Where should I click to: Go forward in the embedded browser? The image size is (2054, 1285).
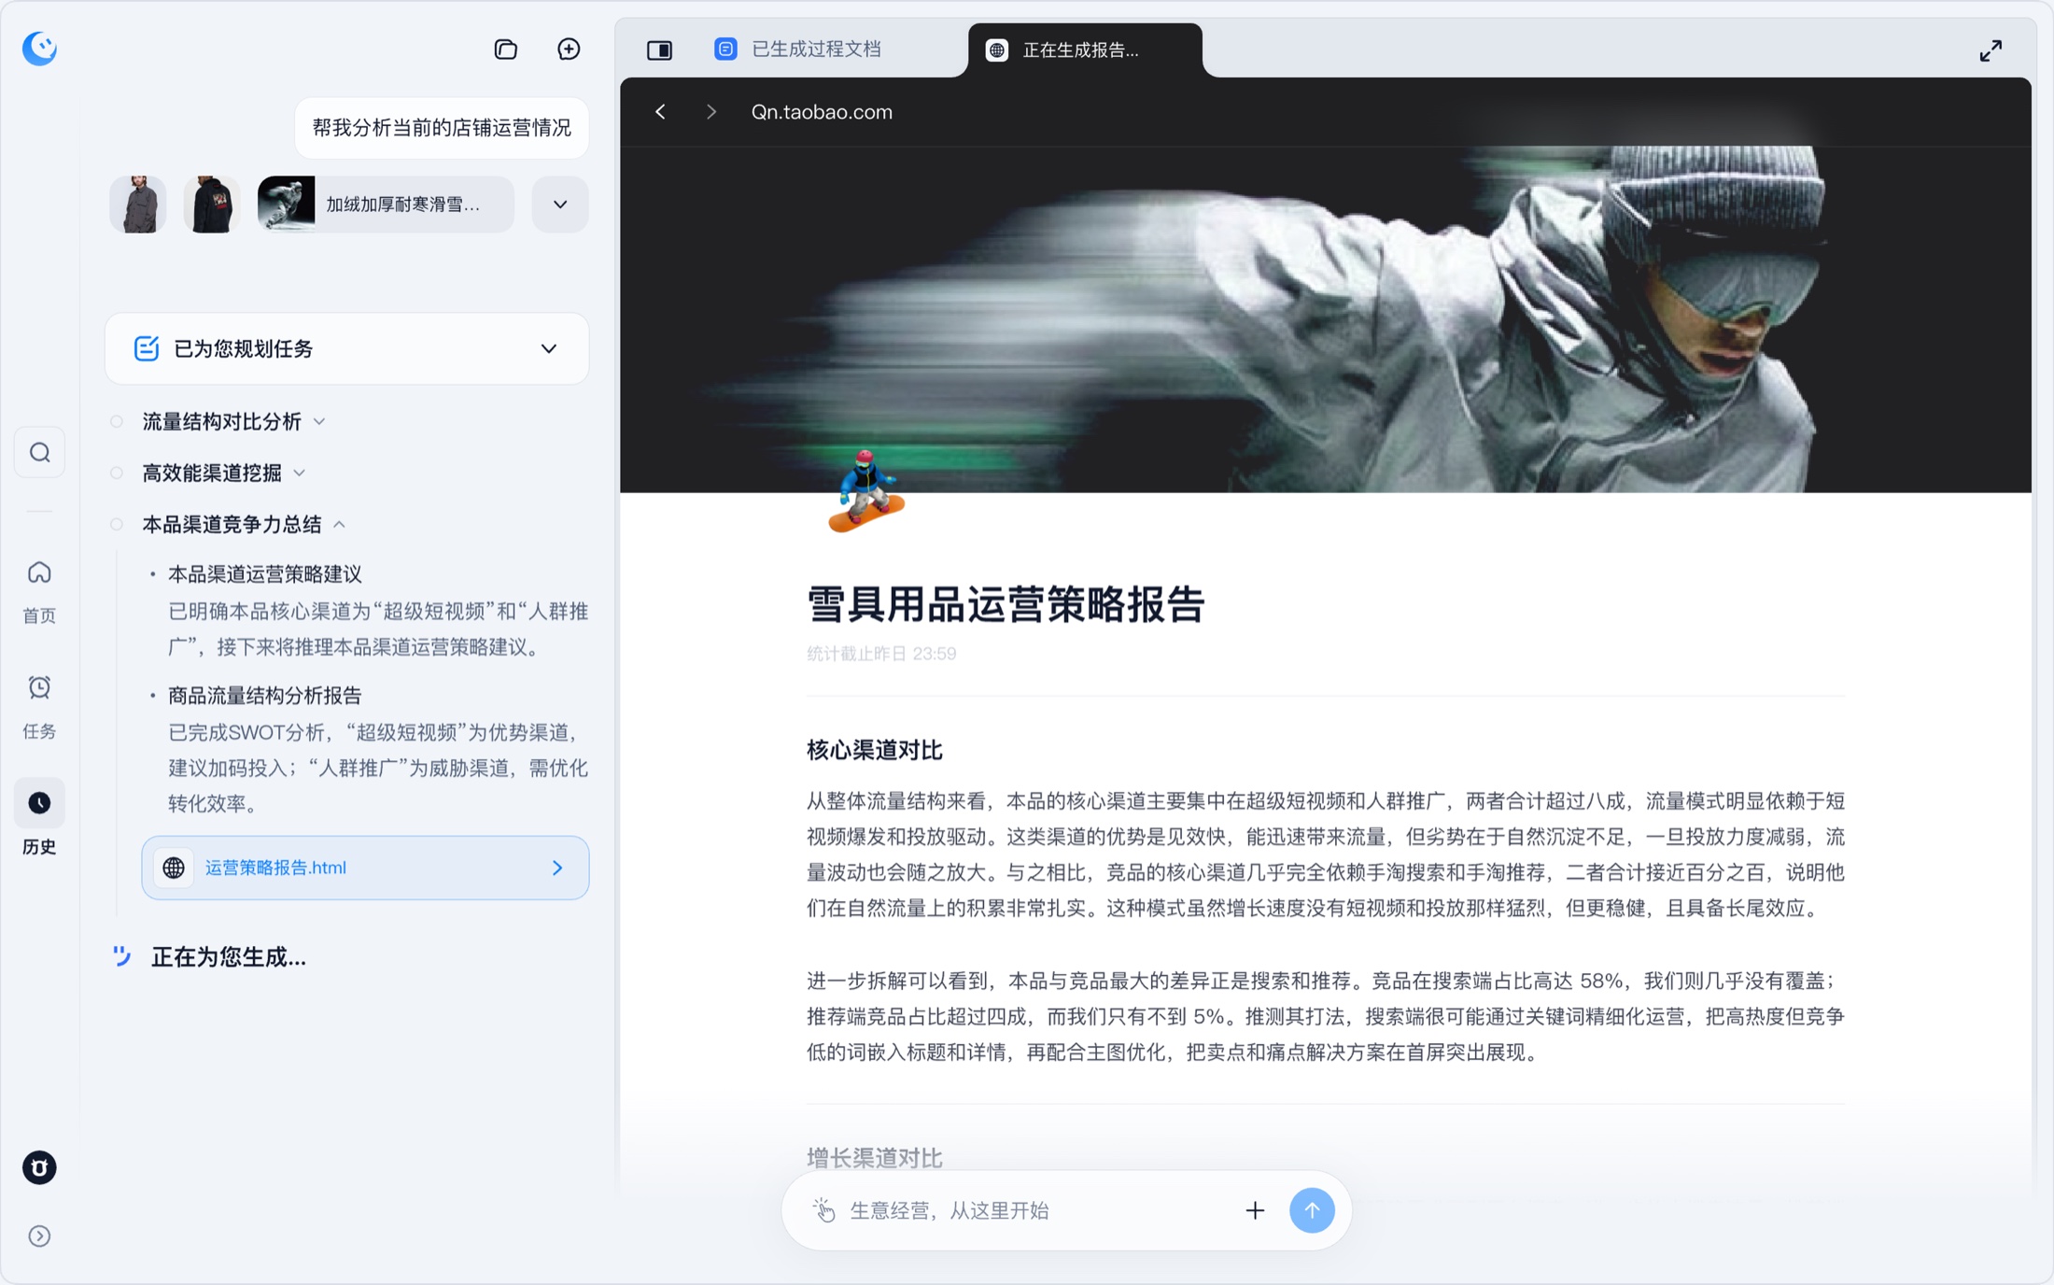point(711,112)
